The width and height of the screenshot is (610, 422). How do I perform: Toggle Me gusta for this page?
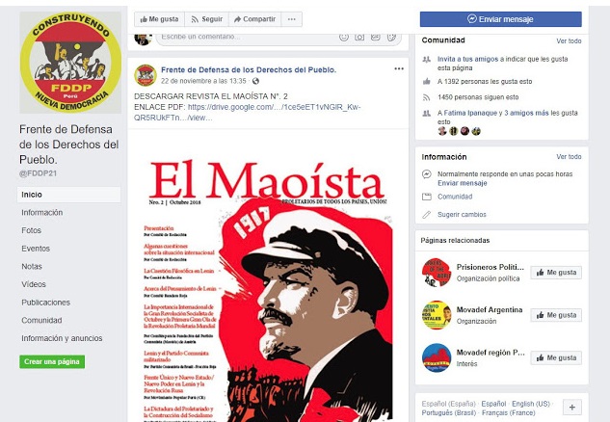(159, 19)
